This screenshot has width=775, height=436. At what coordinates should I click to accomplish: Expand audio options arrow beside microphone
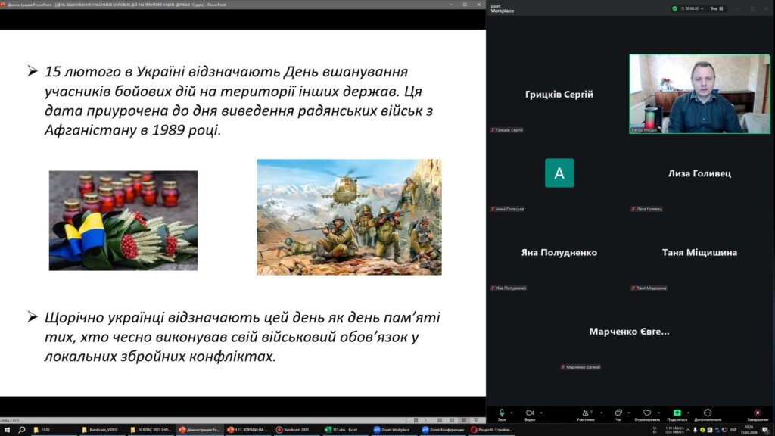pyautogui.click(x=512, y=412)
